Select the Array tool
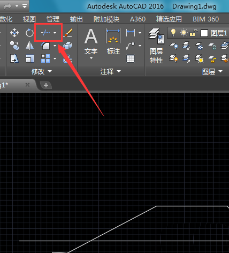This screenshot has height=253, width=229. 45,58
